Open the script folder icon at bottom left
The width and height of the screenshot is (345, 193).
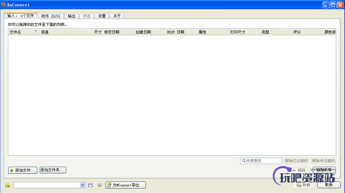[x=8, y=185]
